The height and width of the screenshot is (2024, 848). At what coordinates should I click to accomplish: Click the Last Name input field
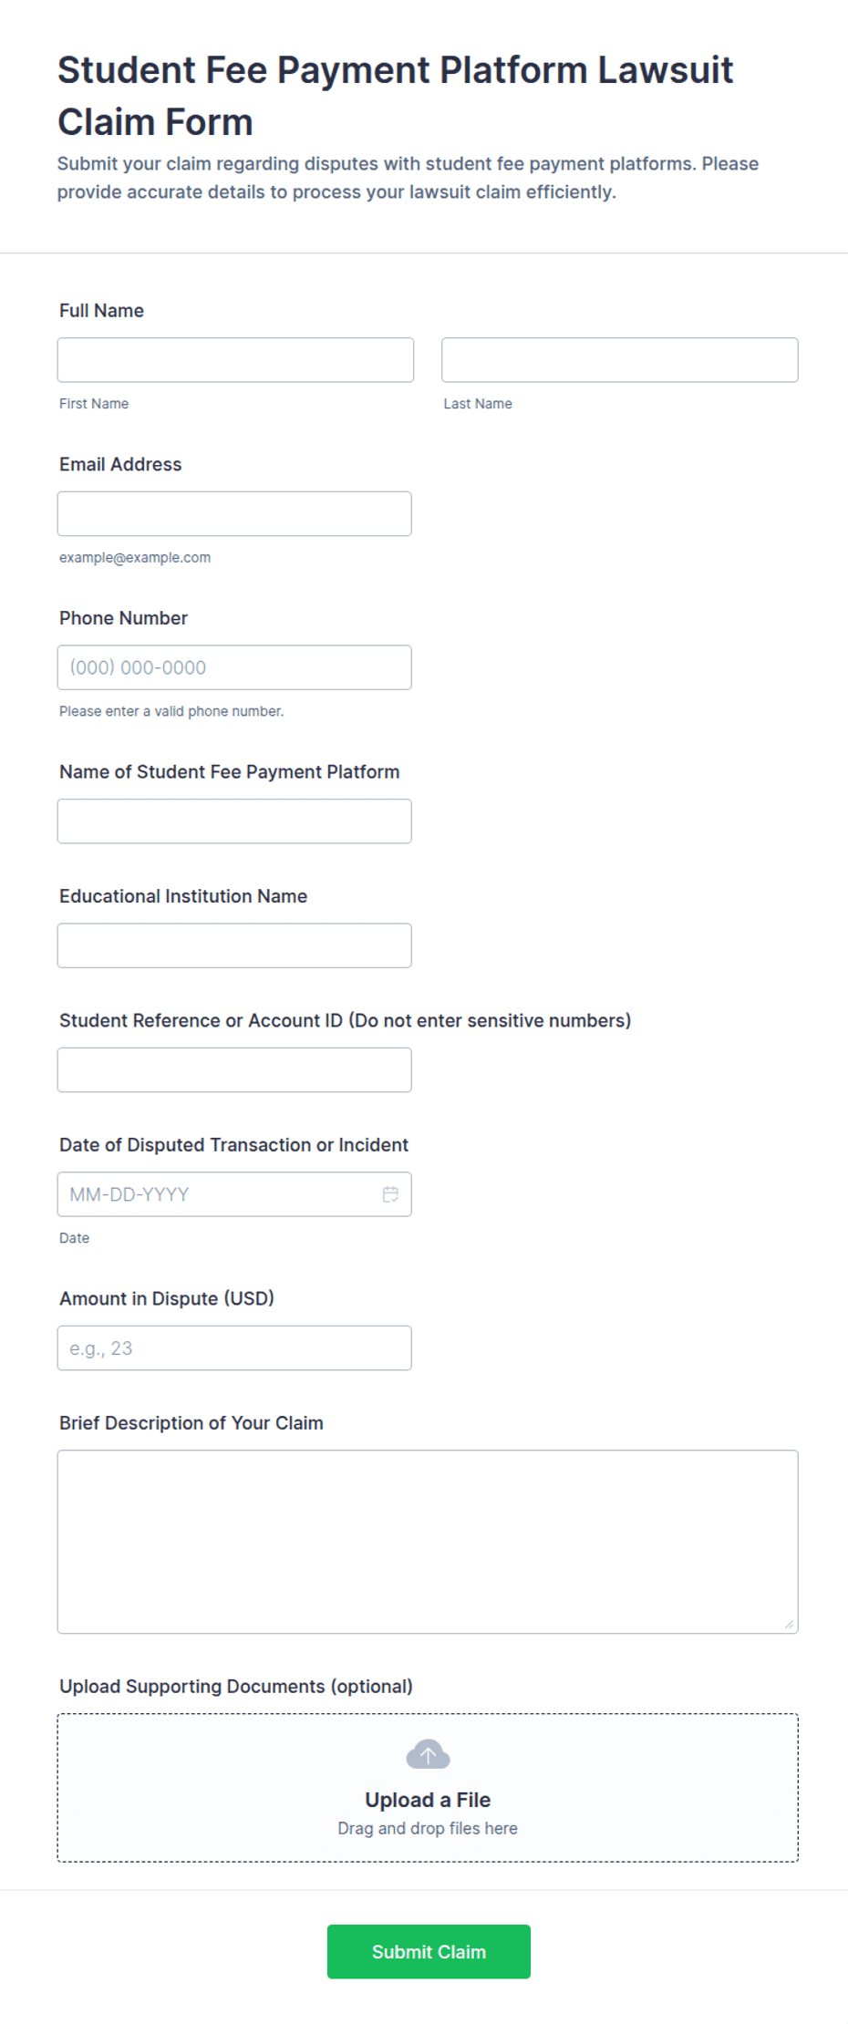click(x=620, y=360)
